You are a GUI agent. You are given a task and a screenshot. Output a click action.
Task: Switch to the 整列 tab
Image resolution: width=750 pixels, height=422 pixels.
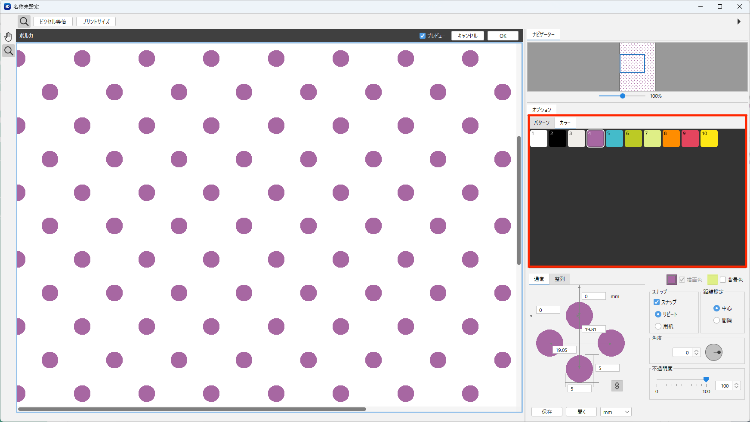(559, 279)
